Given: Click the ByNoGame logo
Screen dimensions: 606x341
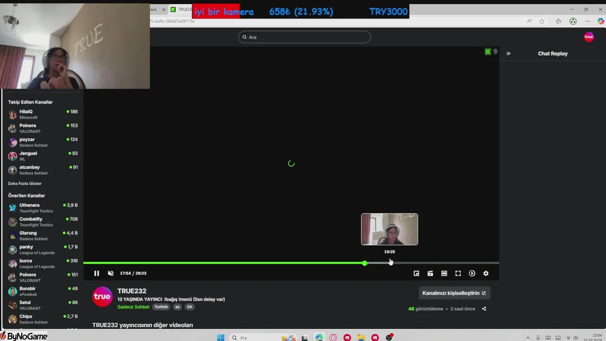Looking at the screenshot, I should tap(24, 336).
